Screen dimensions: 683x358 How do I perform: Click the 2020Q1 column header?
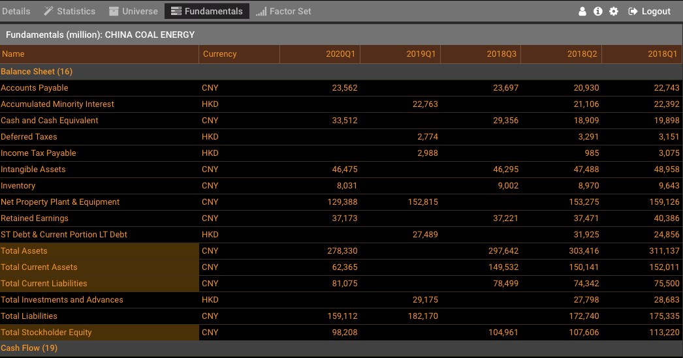(x=320, y=54)
